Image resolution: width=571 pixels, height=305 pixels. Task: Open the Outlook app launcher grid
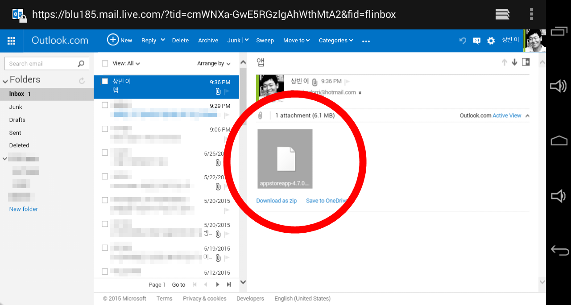[12, 41]
